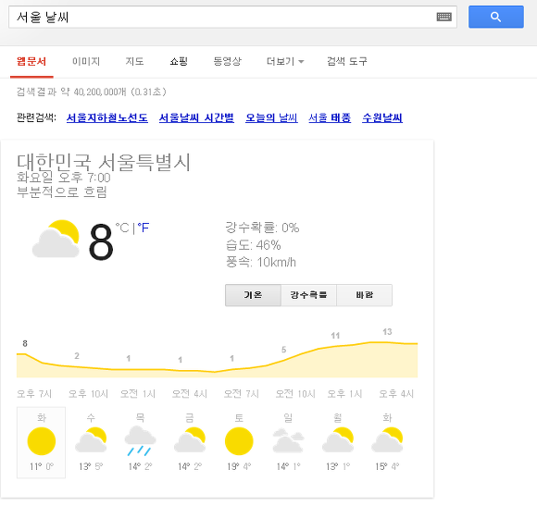Go to the 쇼핑 tab

tap(179, 62)
